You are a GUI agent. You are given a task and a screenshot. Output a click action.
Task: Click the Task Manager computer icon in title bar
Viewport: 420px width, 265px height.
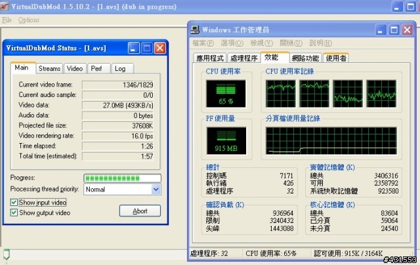195,30
